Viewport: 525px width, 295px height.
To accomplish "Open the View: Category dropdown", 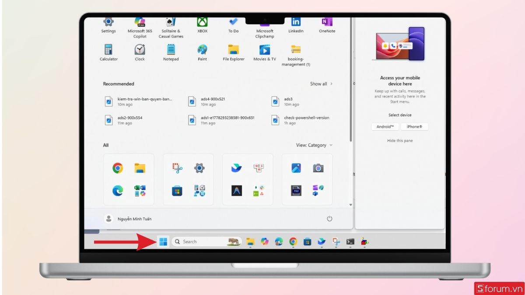I will coord(314,145).
